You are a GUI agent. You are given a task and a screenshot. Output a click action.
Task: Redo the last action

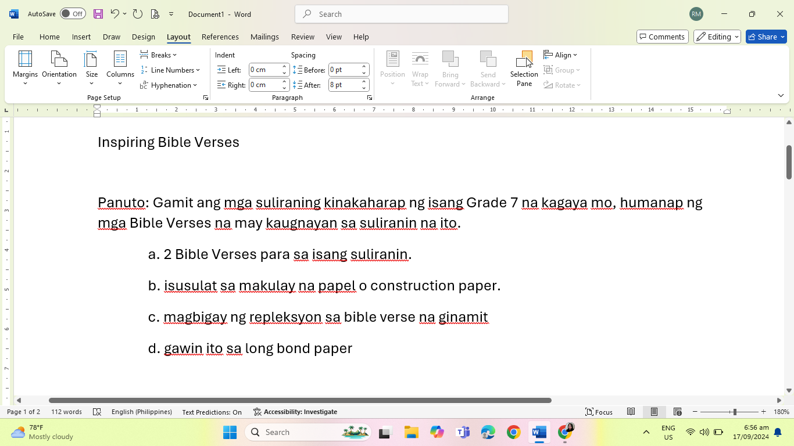point(138,14)
